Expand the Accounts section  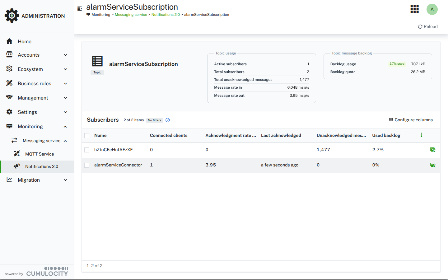point(65,55)
